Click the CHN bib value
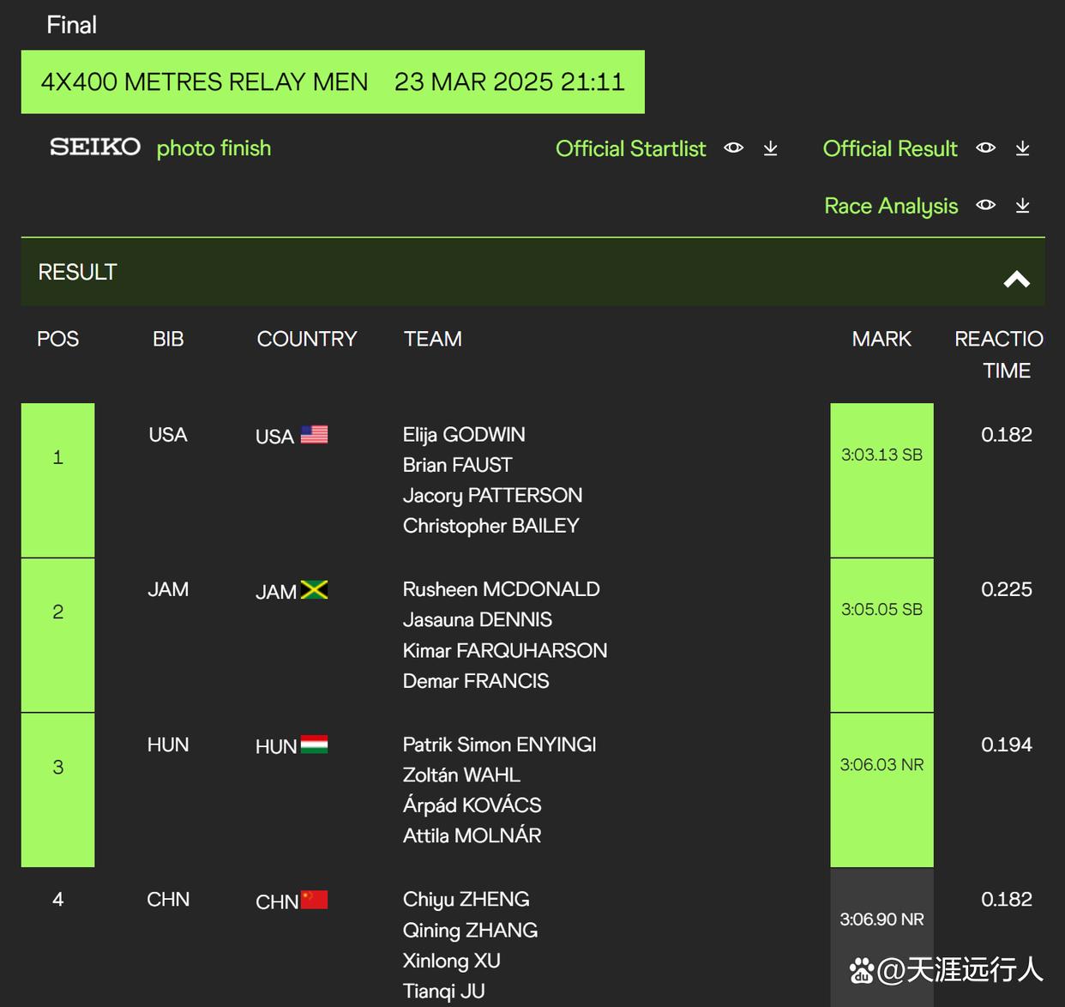The image size is (1065, 1007). [168, 900]
